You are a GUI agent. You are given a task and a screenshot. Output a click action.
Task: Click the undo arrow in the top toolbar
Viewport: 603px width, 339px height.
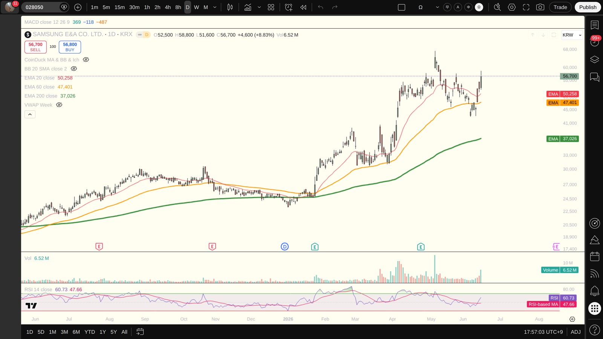tap(321, 7)
